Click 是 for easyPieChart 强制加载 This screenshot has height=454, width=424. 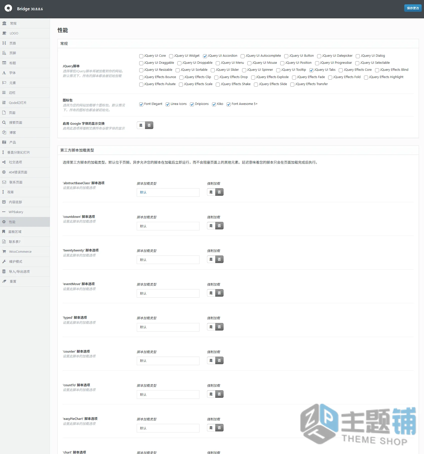point(211,428)
